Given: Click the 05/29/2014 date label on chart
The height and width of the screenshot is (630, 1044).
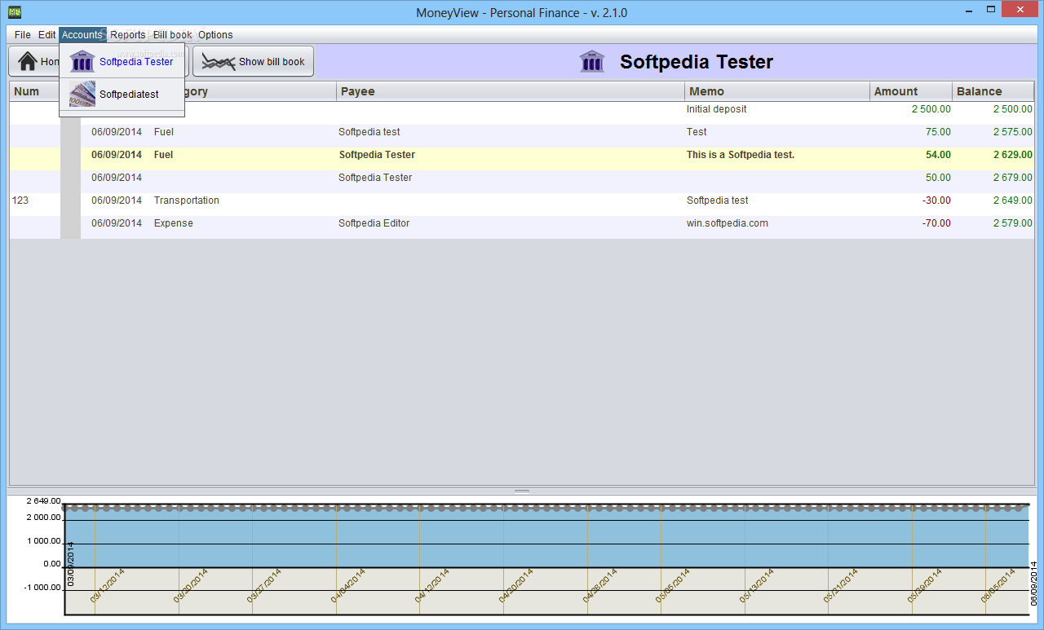Looking at the screenshot, I should click(926, 585).
